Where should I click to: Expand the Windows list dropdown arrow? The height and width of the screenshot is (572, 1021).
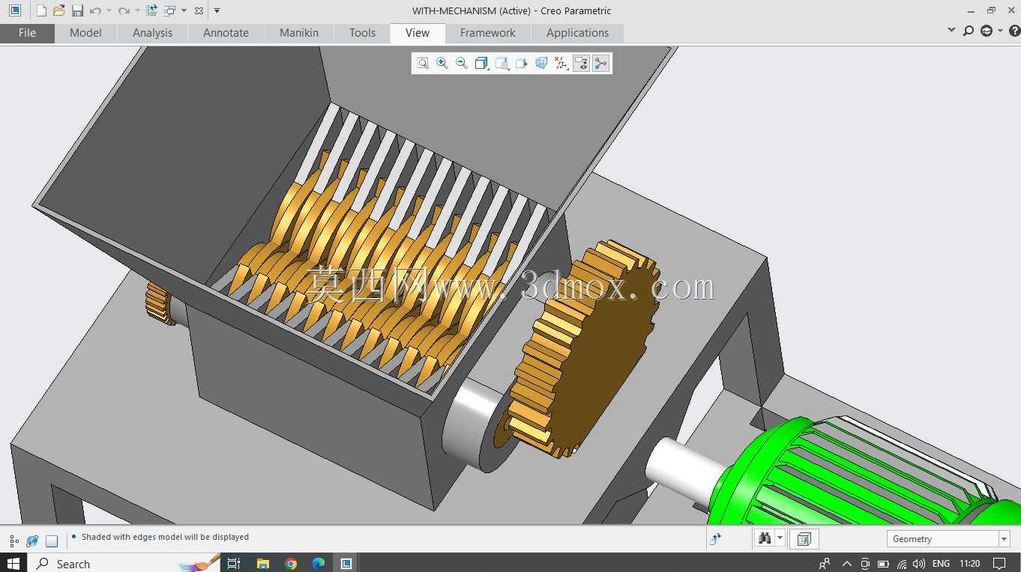tap(184, 10)
